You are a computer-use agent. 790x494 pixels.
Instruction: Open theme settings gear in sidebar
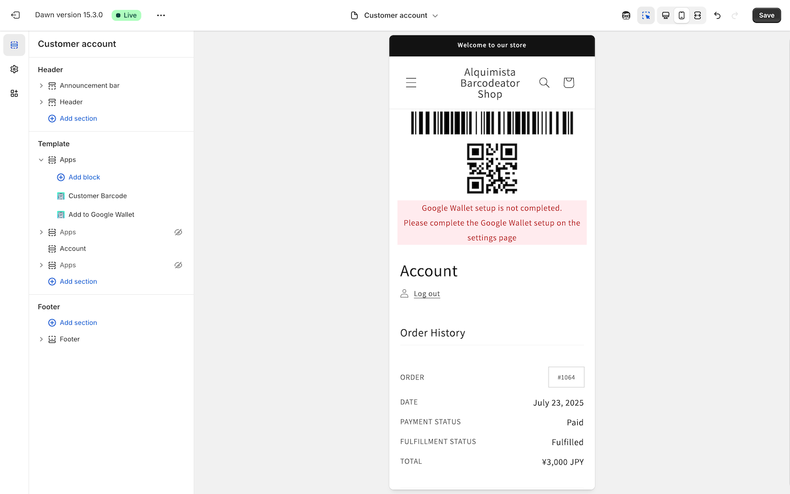click(x=14, y=69)
